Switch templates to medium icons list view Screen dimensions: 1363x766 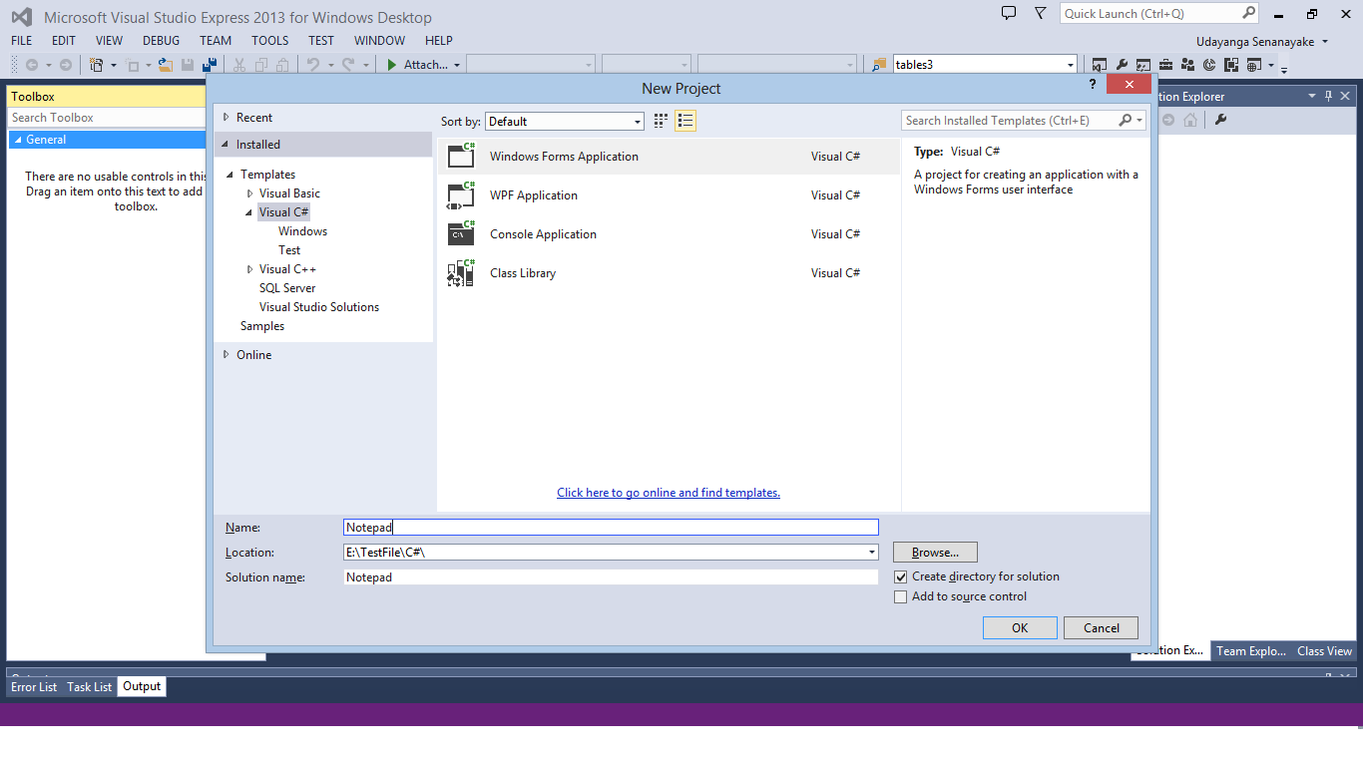click(685, 121)
